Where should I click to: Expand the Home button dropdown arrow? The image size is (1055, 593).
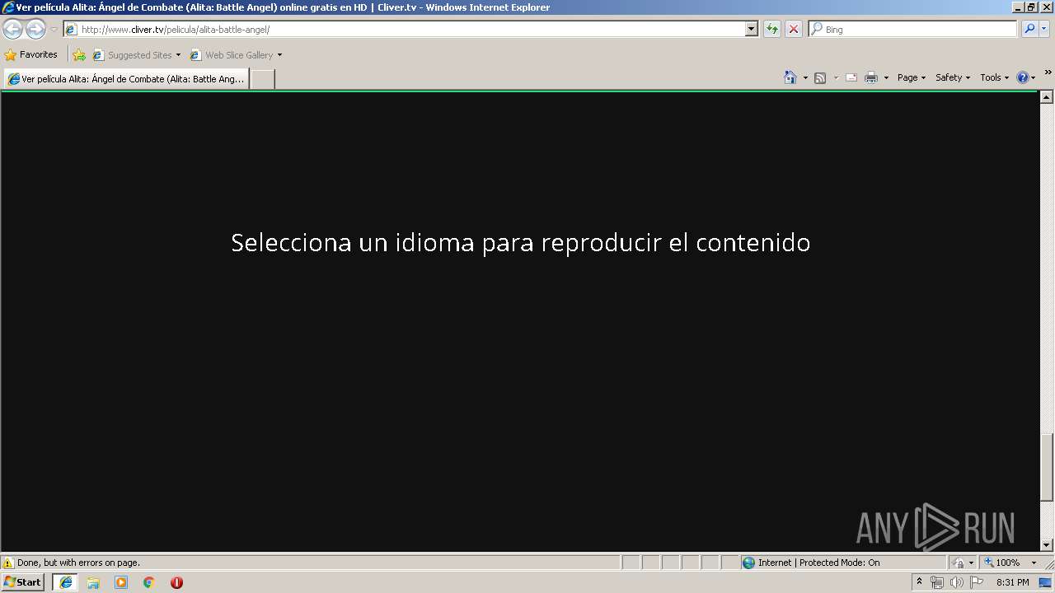point(805,77)
